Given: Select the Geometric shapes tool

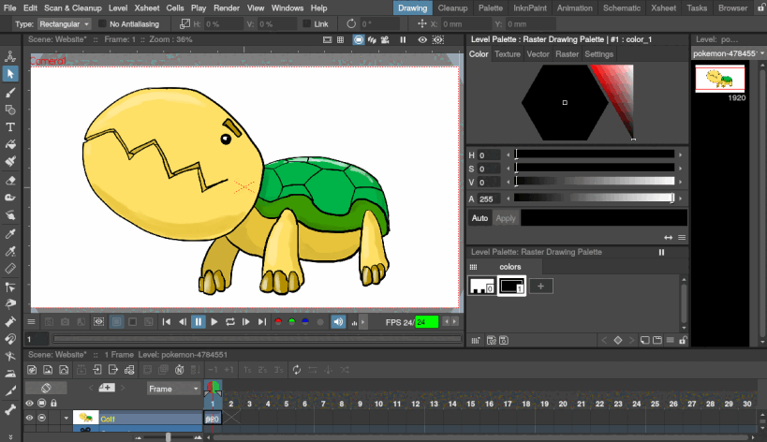Looking at the screenshot, I should pos(9,110).
